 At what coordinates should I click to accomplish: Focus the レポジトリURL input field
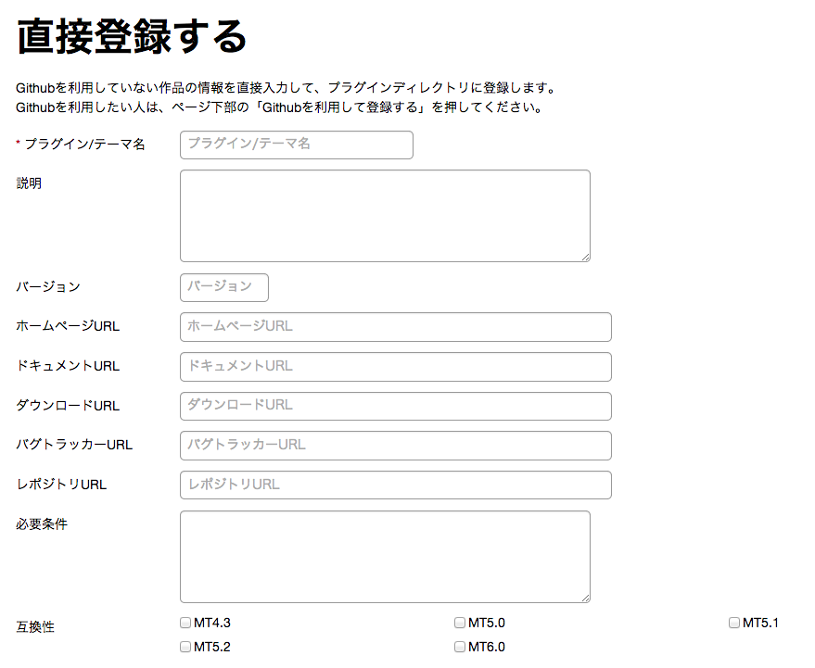396,485
